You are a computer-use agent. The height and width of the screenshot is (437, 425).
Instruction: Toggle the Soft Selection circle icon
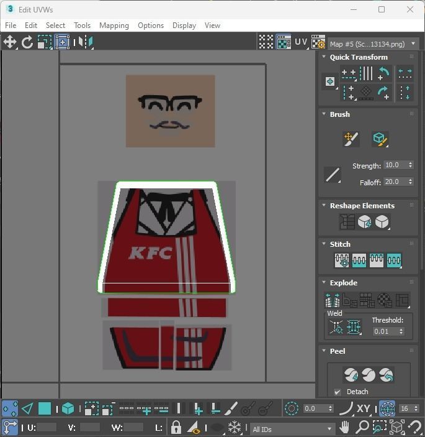tap(292, 408)
